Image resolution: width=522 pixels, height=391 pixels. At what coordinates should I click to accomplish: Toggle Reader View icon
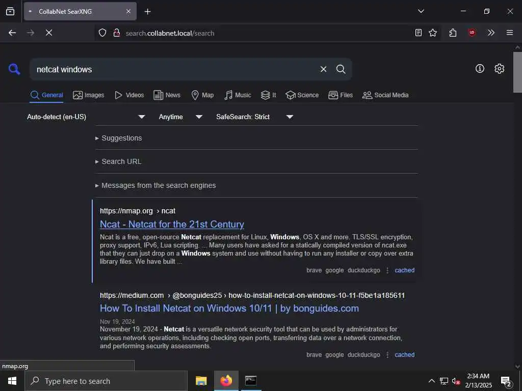[x=419, y=33]
